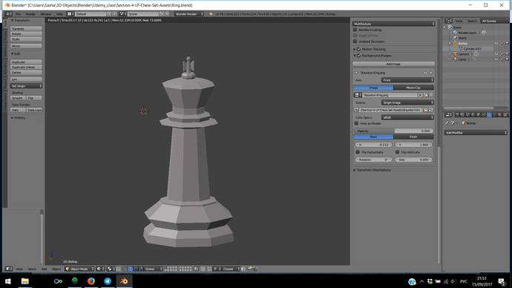Enable Backface Culling checkbox

coord(355,30)
